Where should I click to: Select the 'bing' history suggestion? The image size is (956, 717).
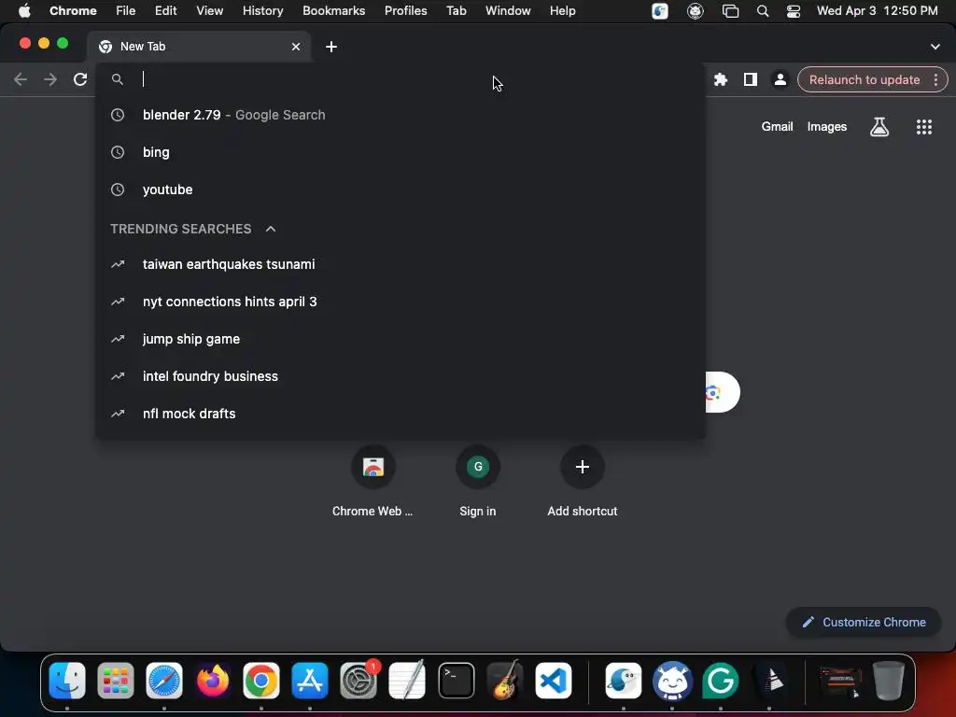pyautogui.click(x=401, y=152)
